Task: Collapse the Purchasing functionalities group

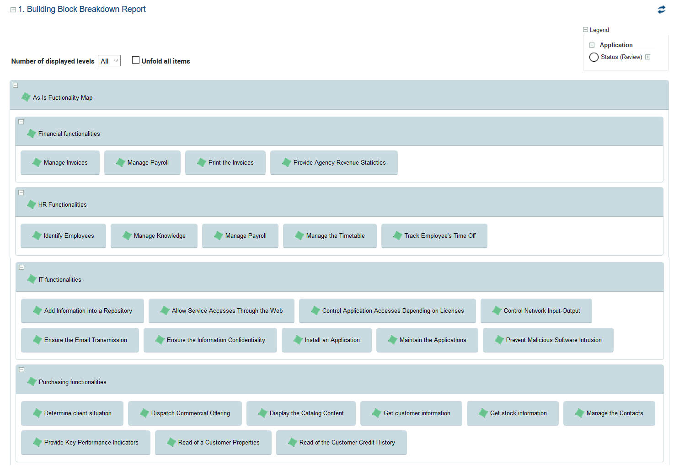Action: (x=21, y=370)
